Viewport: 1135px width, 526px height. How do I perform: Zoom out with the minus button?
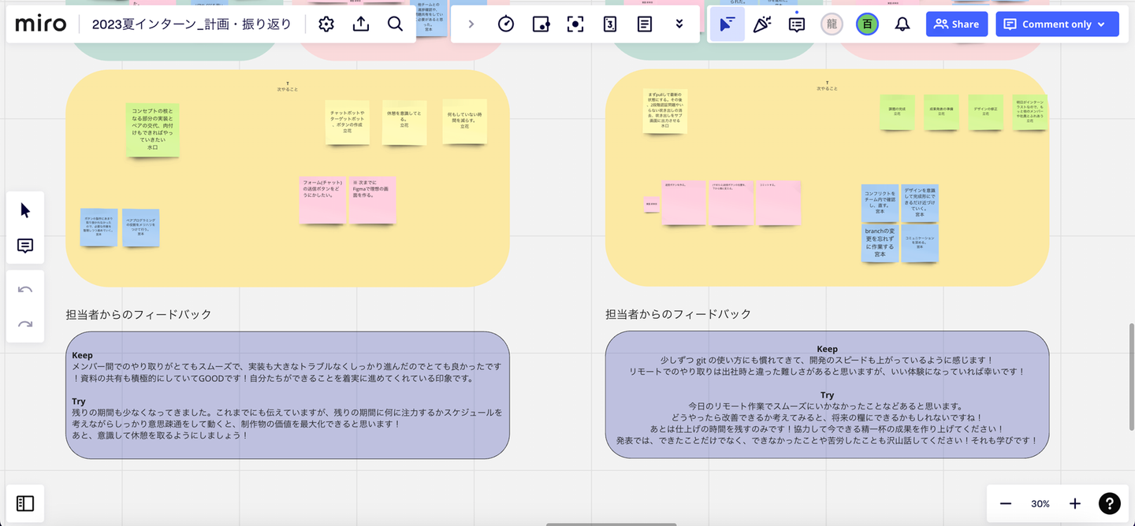1006,503
